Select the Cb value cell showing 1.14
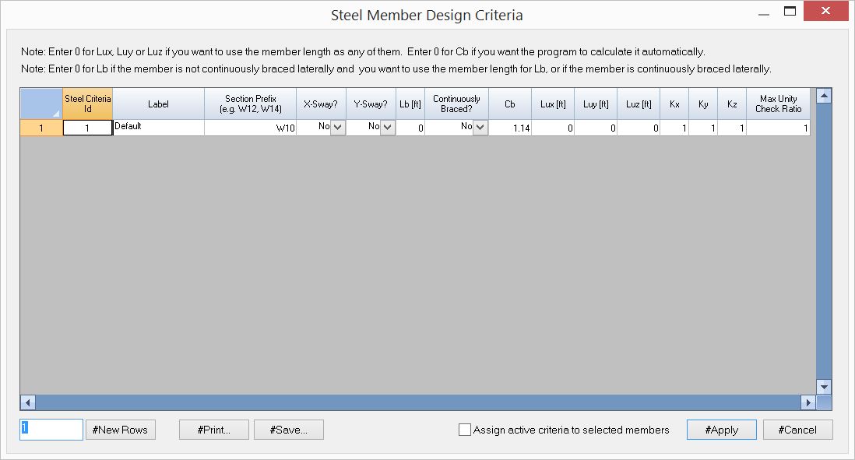 tap(509, 127)
